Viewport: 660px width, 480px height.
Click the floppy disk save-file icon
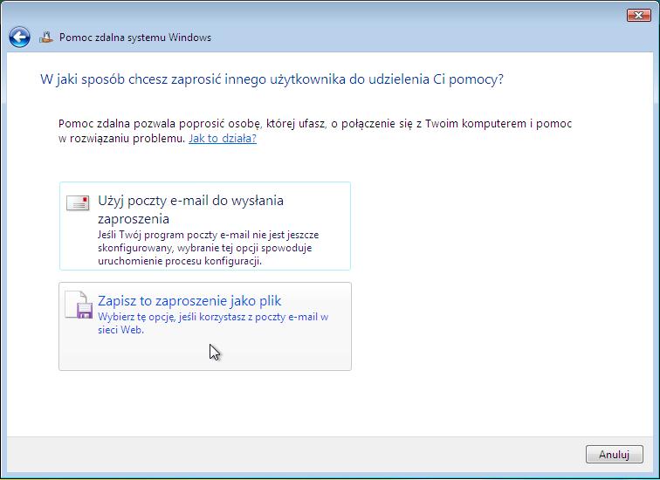click(x=79, y=305)
